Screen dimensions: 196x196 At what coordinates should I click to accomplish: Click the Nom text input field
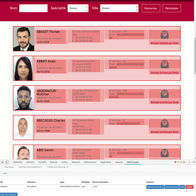(33, 8)
